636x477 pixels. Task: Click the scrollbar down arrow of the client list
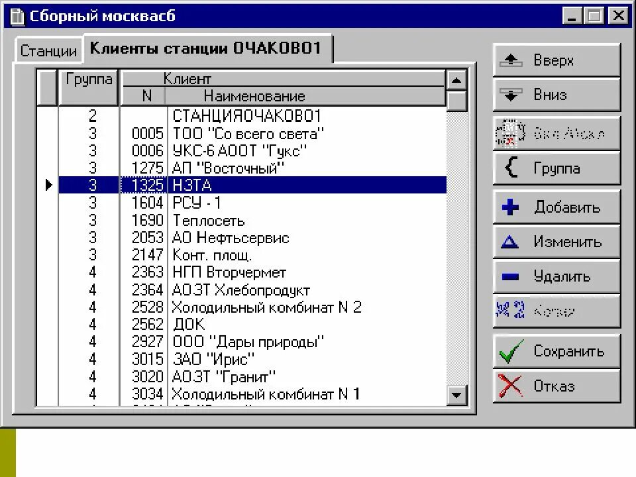coord(456,395)
